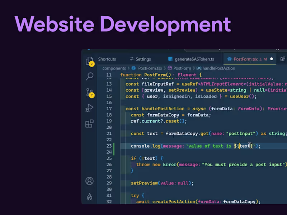The height and width of the screenshot is (215, 287).
Task: Select the flame extension icon in the activity bar
Action: [x=89, y=196]
